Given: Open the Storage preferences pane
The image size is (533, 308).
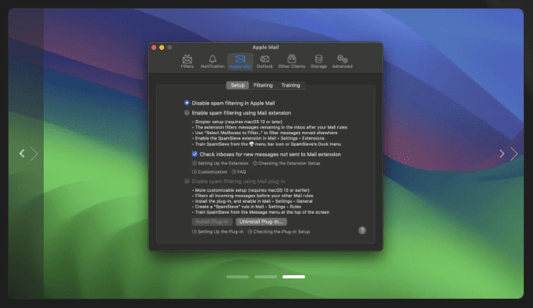Looking at the screenshot, I should [318, 62].
